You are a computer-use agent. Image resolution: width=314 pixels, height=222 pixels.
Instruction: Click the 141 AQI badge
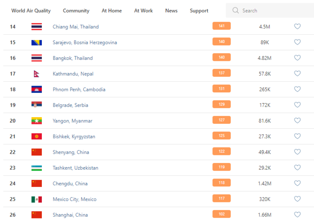click(221, 26)
